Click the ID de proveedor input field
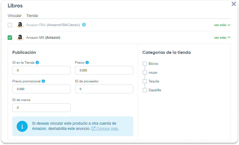The image size is (239, 145). pos(104,89)
